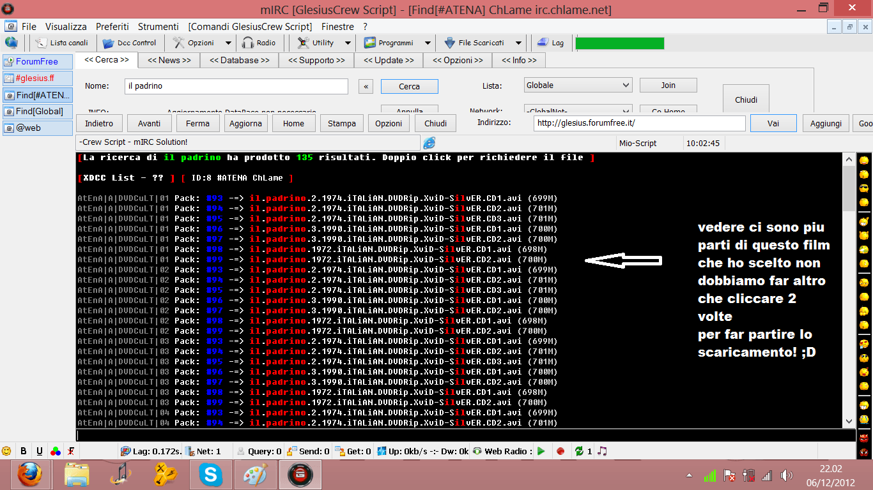This screenshot has width=873, height=490.
Task: Toggle the strip formatting F button
Action: point(72,451)
